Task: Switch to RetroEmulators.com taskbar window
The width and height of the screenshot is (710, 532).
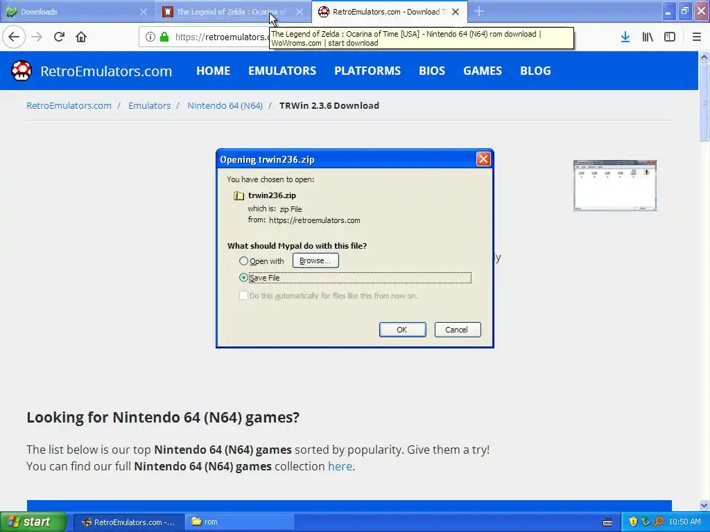Action: click(x=128, y=522)
